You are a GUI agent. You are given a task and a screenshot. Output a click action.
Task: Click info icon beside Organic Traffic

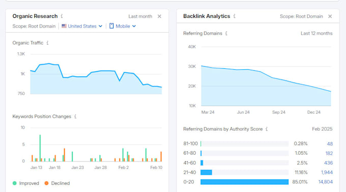pyautogui.click(x=47, y=43)
